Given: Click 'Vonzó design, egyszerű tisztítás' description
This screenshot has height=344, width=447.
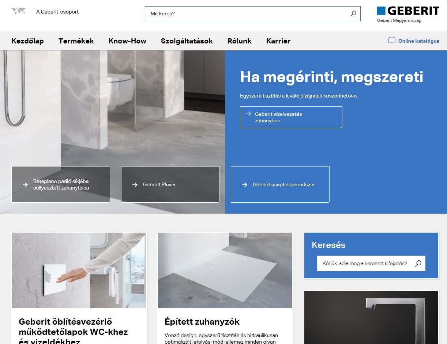Looking at the screenshot, I should click(x=221, y=339).
